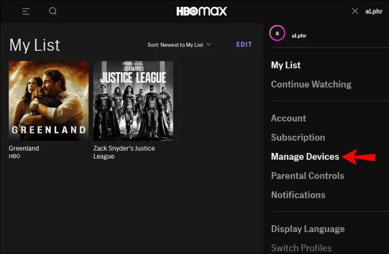Click Switch Profiles

(301, 248)
